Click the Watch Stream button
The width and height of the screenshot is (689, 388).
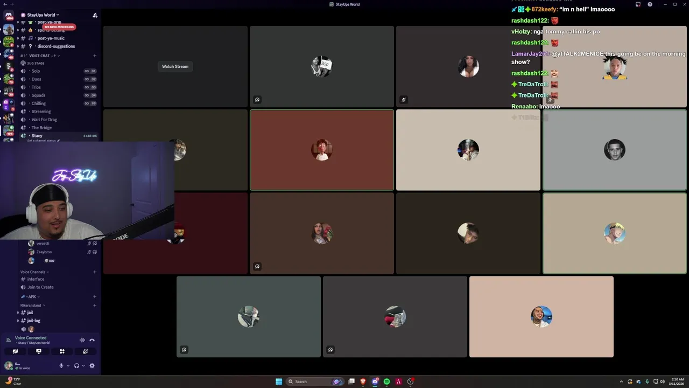[175, 66]
